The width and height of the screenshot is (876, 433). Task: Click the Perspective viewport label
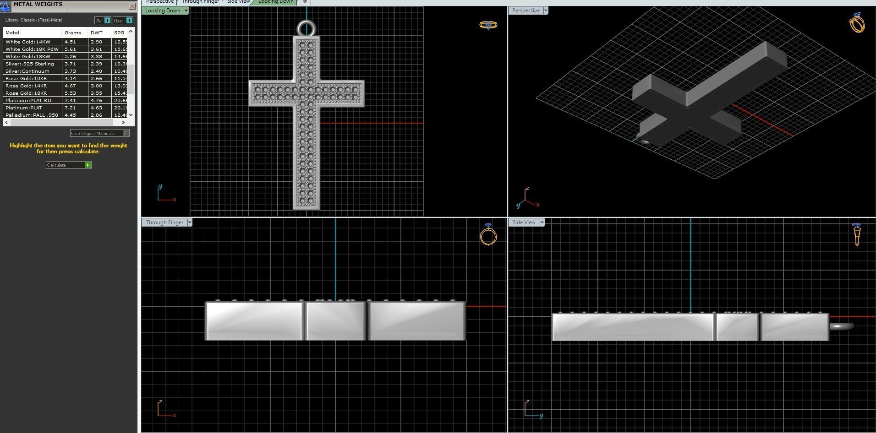526,11
